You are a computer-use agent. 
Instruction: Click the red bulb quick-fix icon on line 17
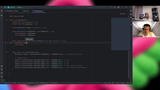[10, 43]
